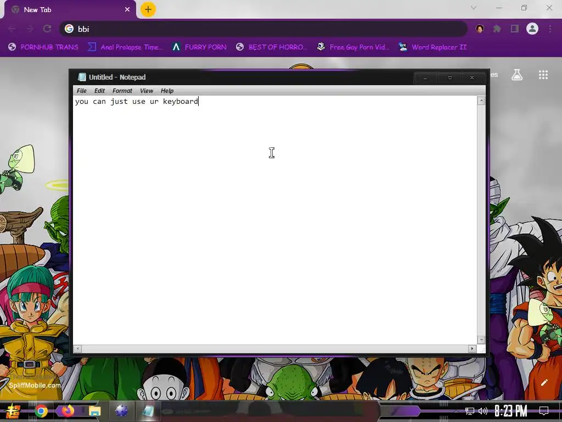
Task: Open File Explorer from the taskbar
Action: click(94, 411)
